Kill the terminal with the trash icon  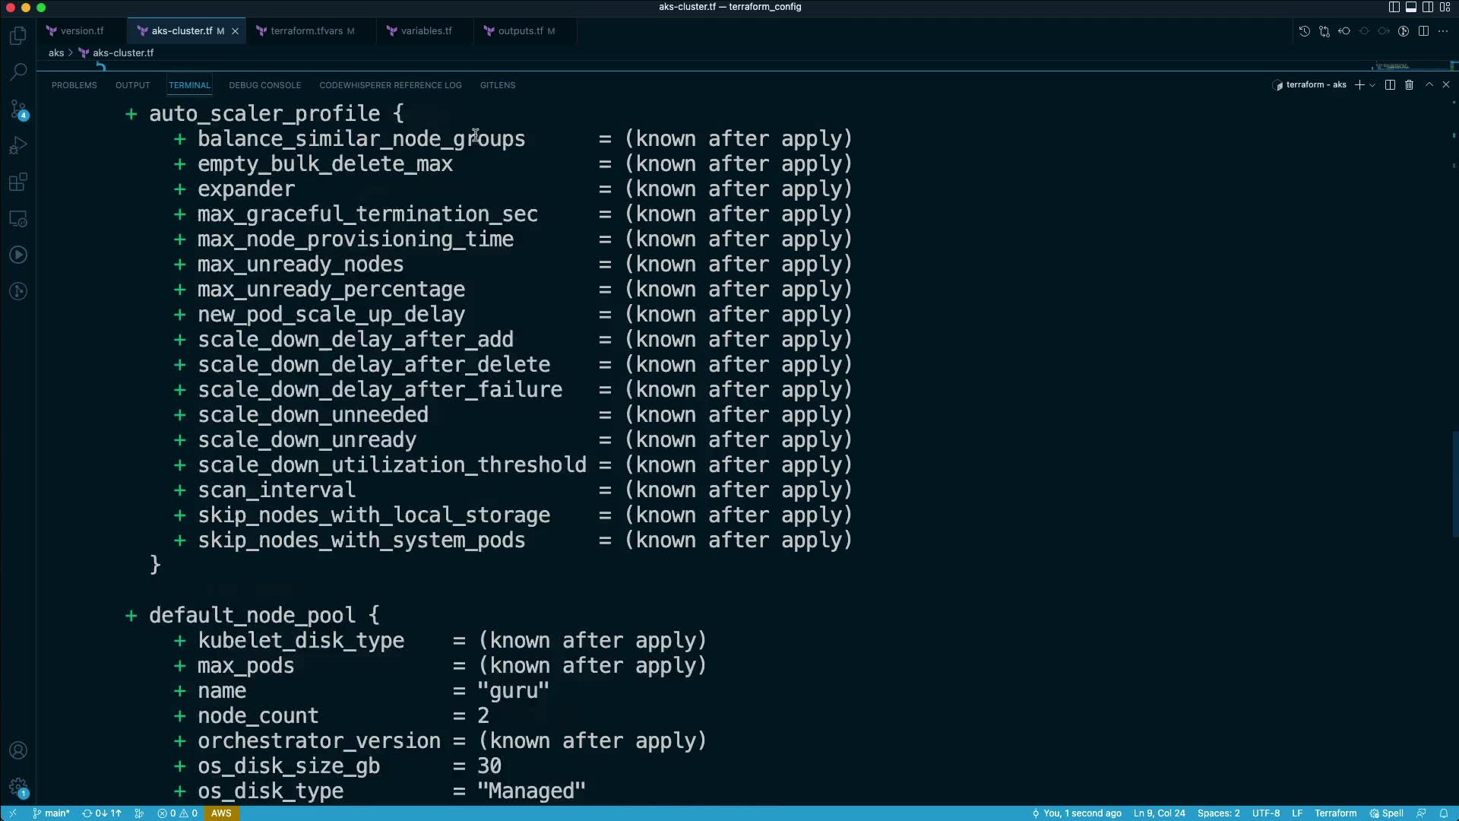point(1409,85)
